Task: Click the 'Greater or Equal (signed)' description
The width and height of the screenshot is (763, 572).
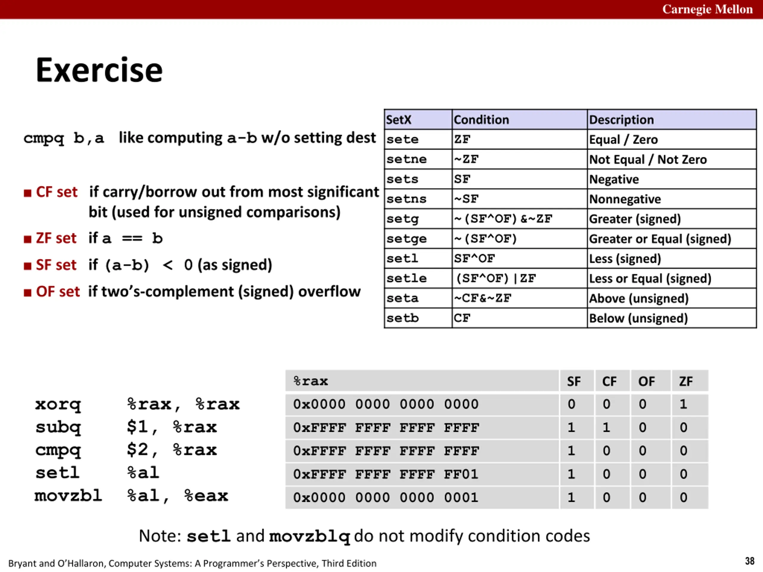Action: 671,239
